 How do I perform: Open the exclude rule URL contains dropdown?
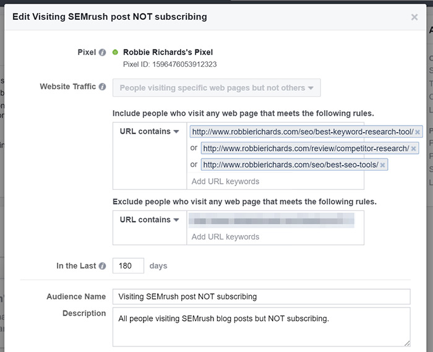pyautogui.click(x=149, y=220)
